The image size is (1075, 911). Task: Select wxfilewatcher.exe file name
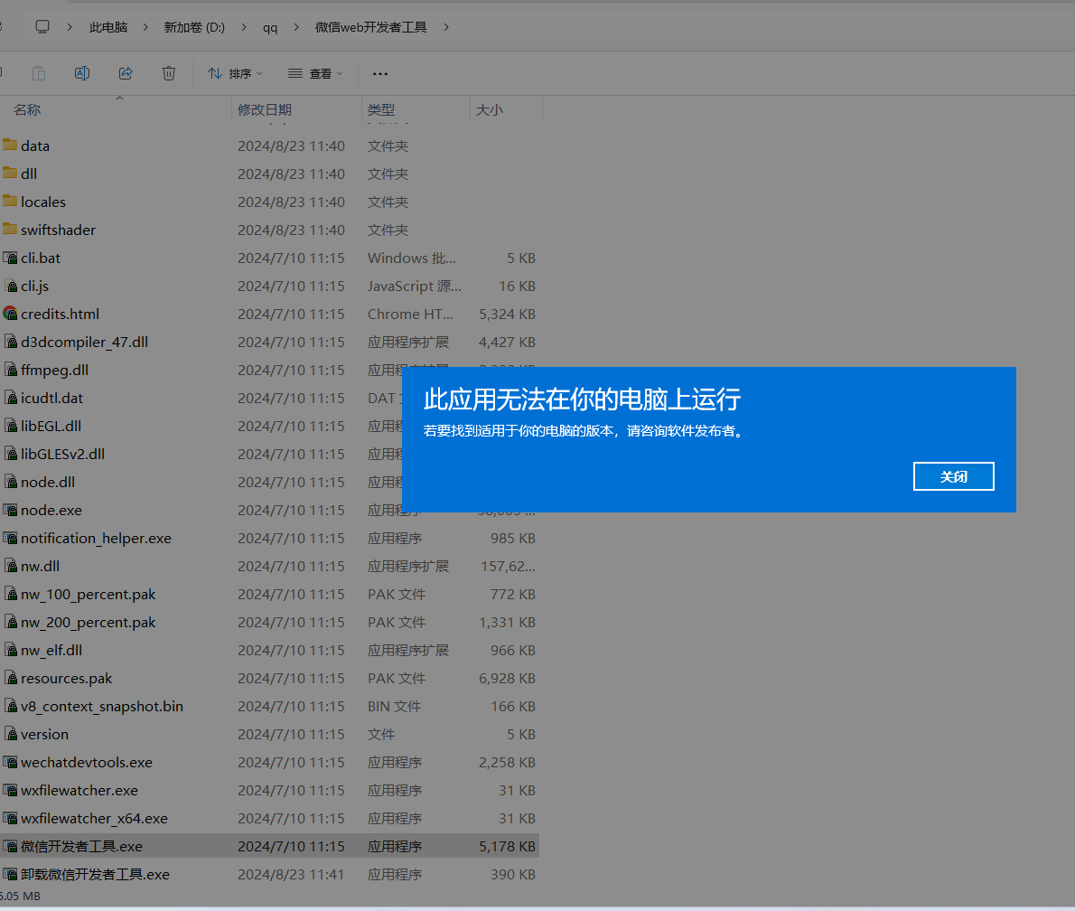pos(79,790)
